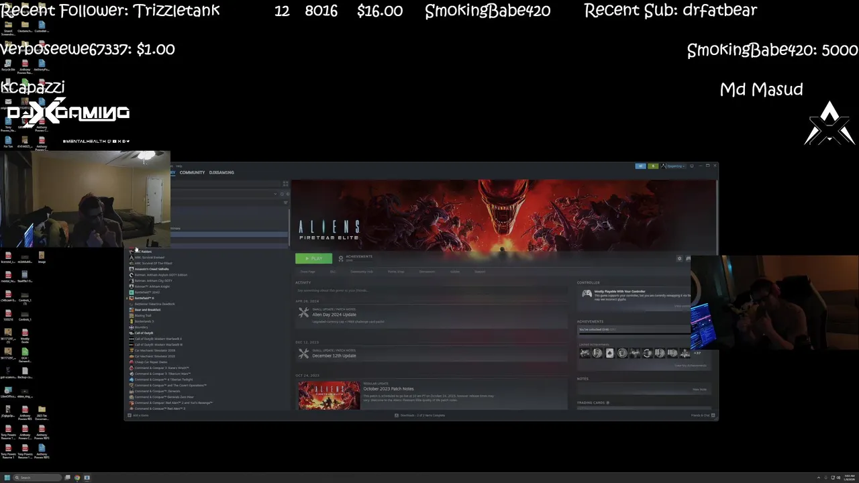Screen dimensions: 859x483
Task: Open Aliens Fireteam Elite achievements summary
Action: pos(356,258)
